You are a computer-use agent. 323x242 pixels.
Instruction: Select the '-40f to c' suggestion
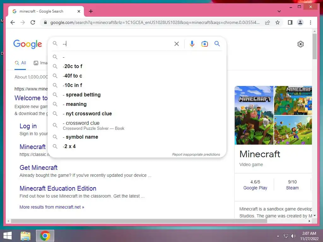tap(137, 76)
